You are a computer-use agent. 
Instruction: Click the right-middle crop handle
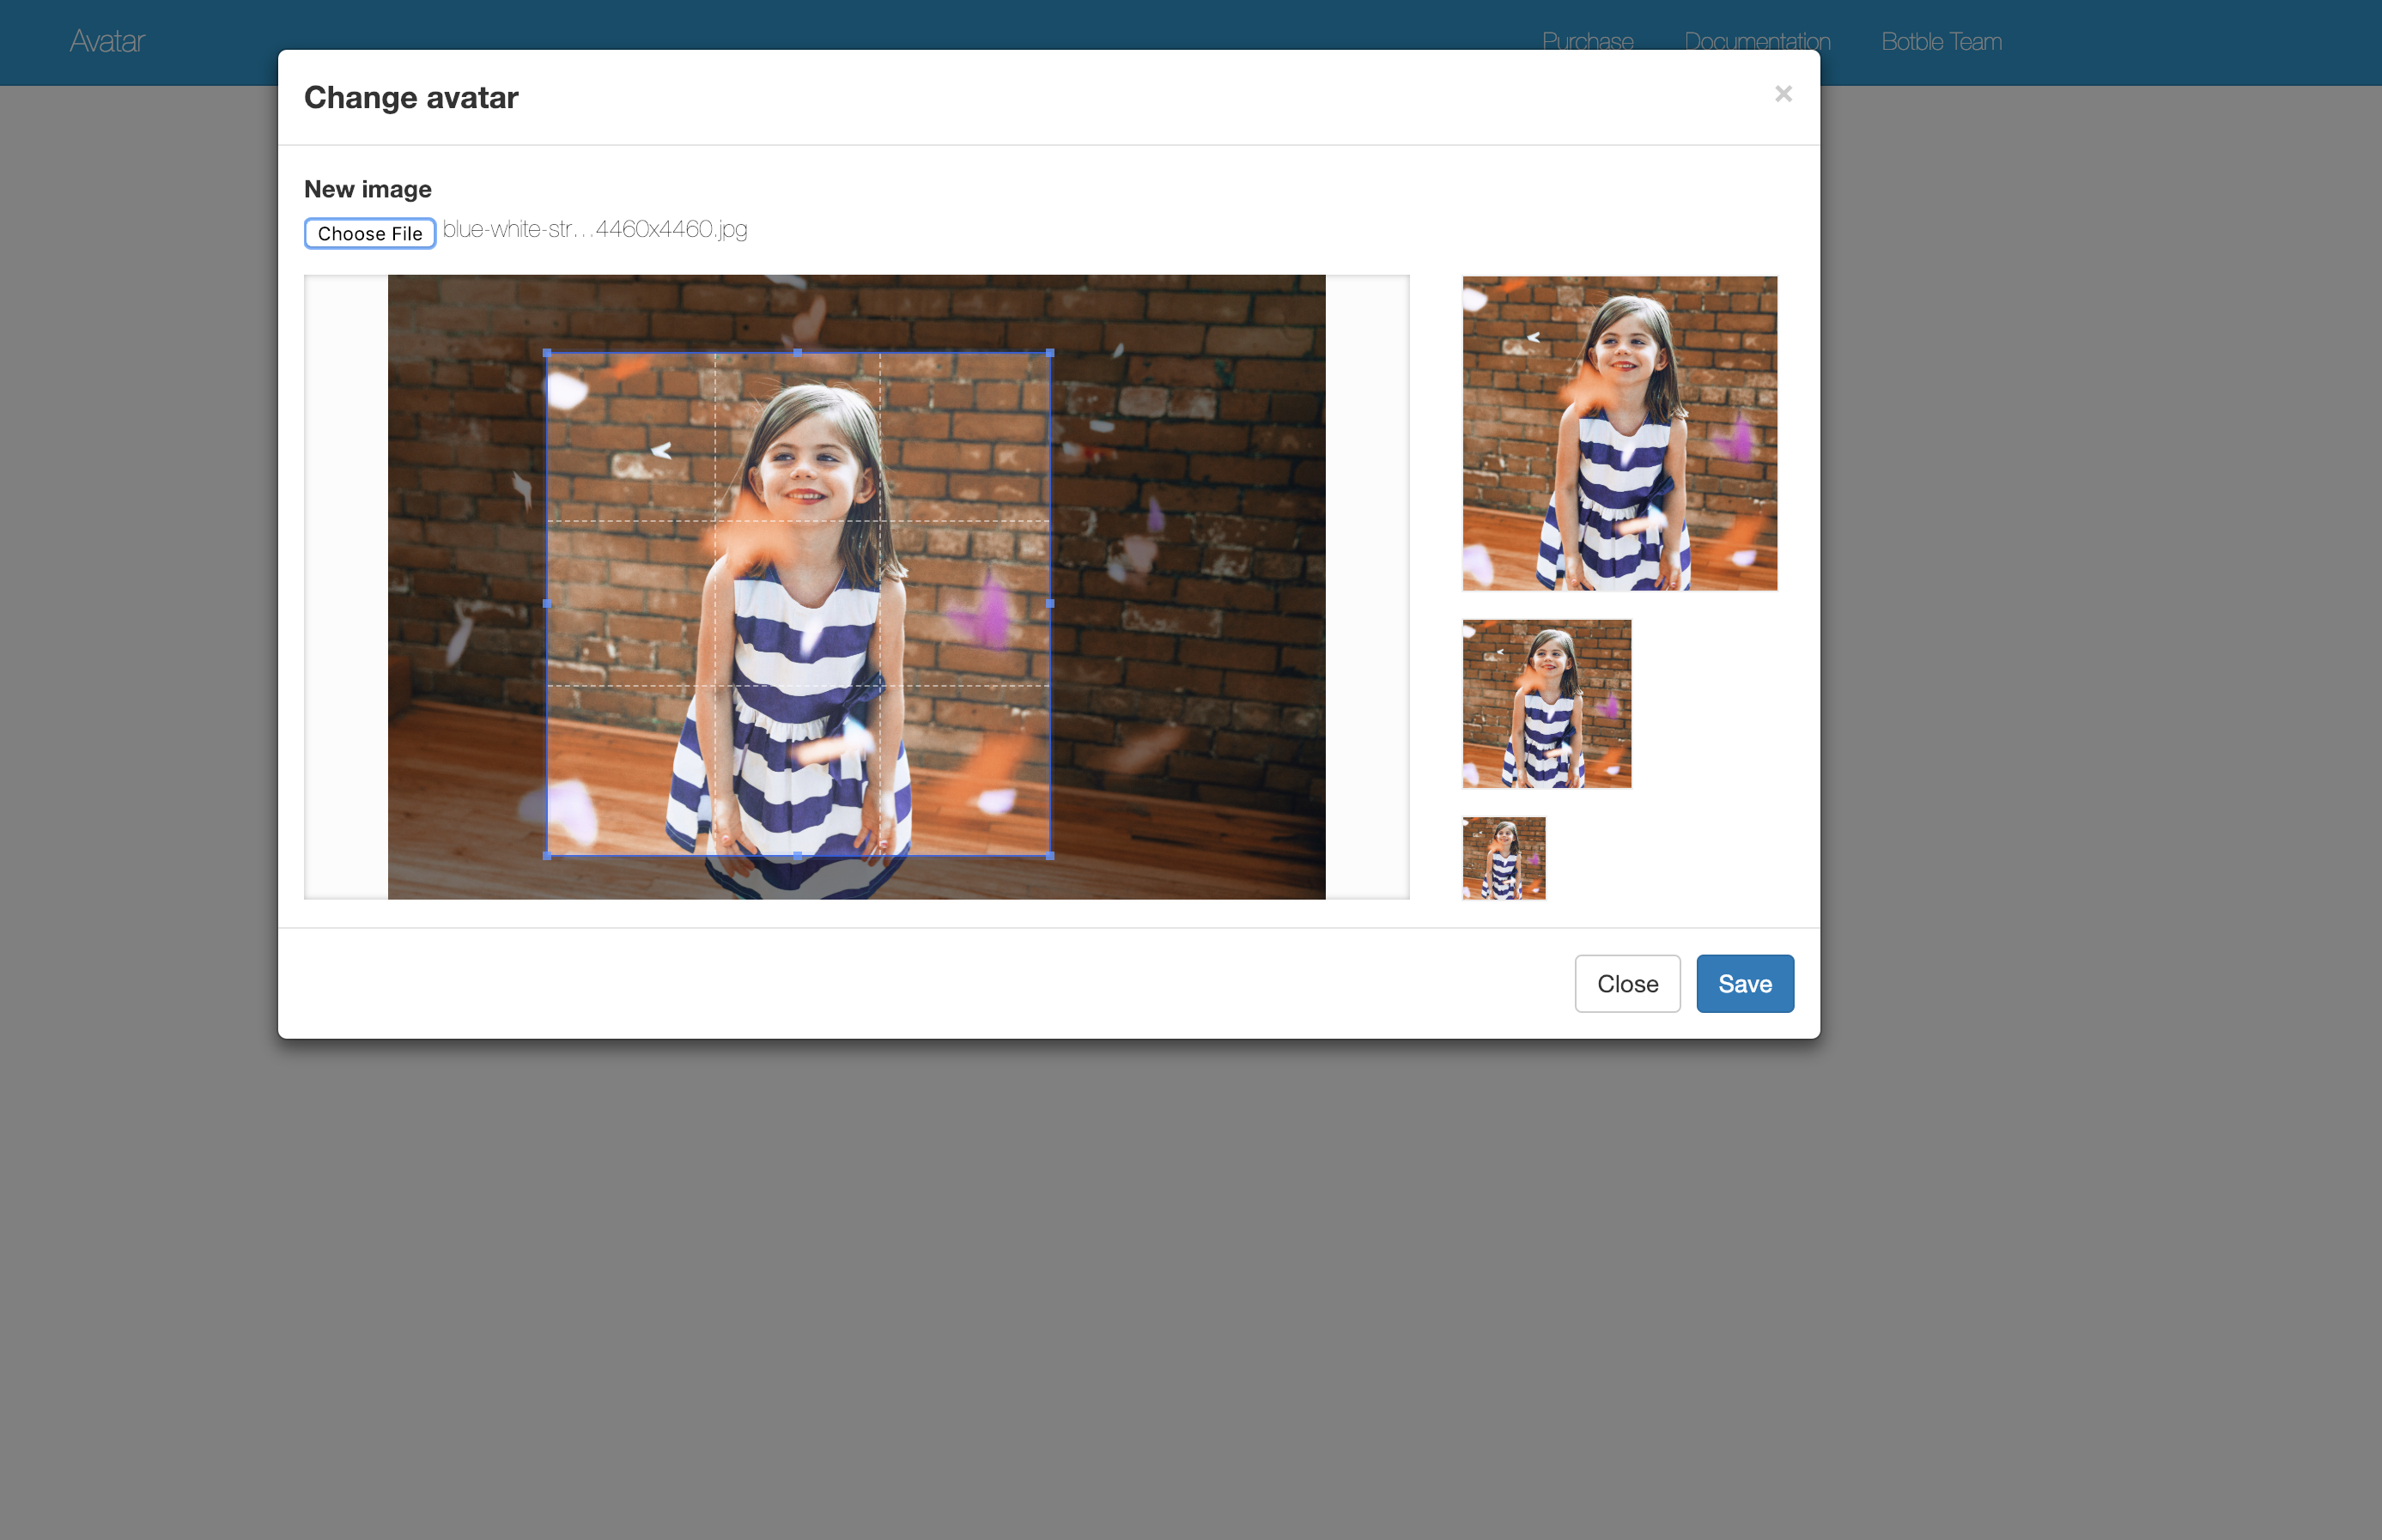(x=1050, y=604)
